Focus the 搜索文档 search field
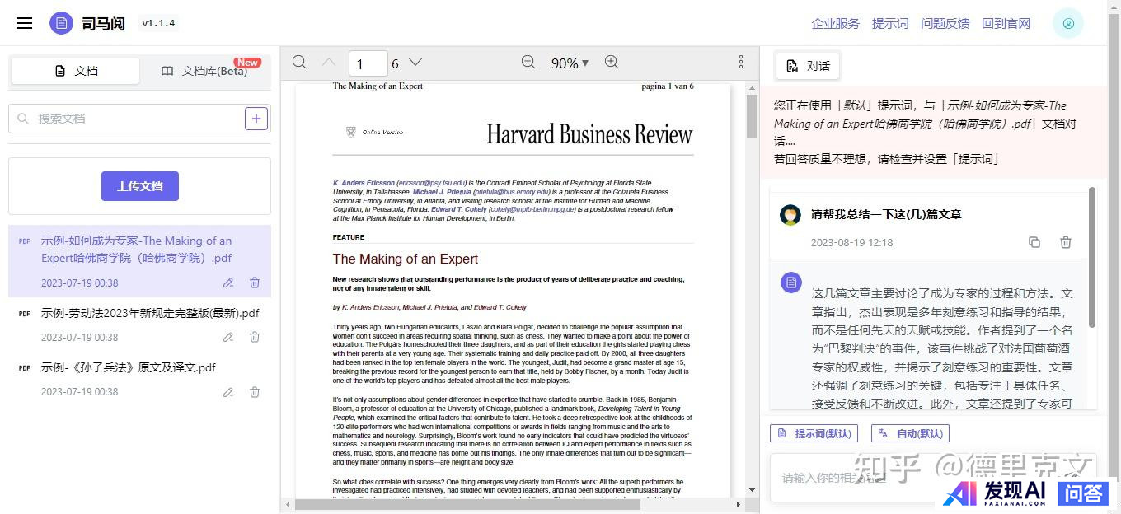 (132, 119)
